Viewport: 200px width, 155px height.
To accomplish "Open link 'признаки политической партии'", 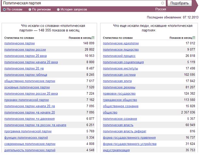I will [26, 100].
